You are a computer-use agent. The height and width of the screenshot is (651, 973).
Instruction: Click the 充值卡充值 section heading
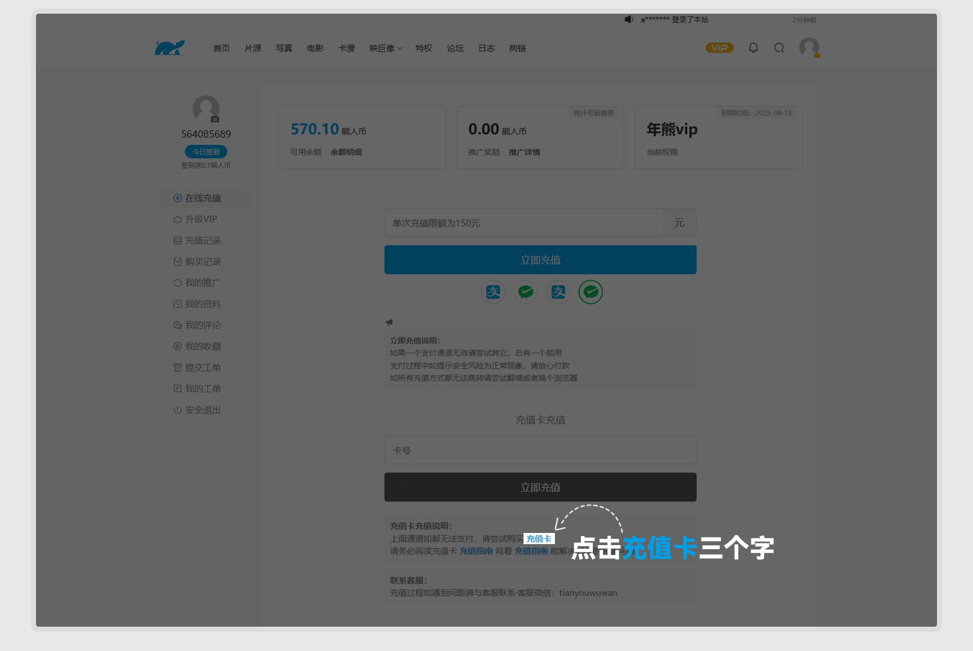click(540, 420)
